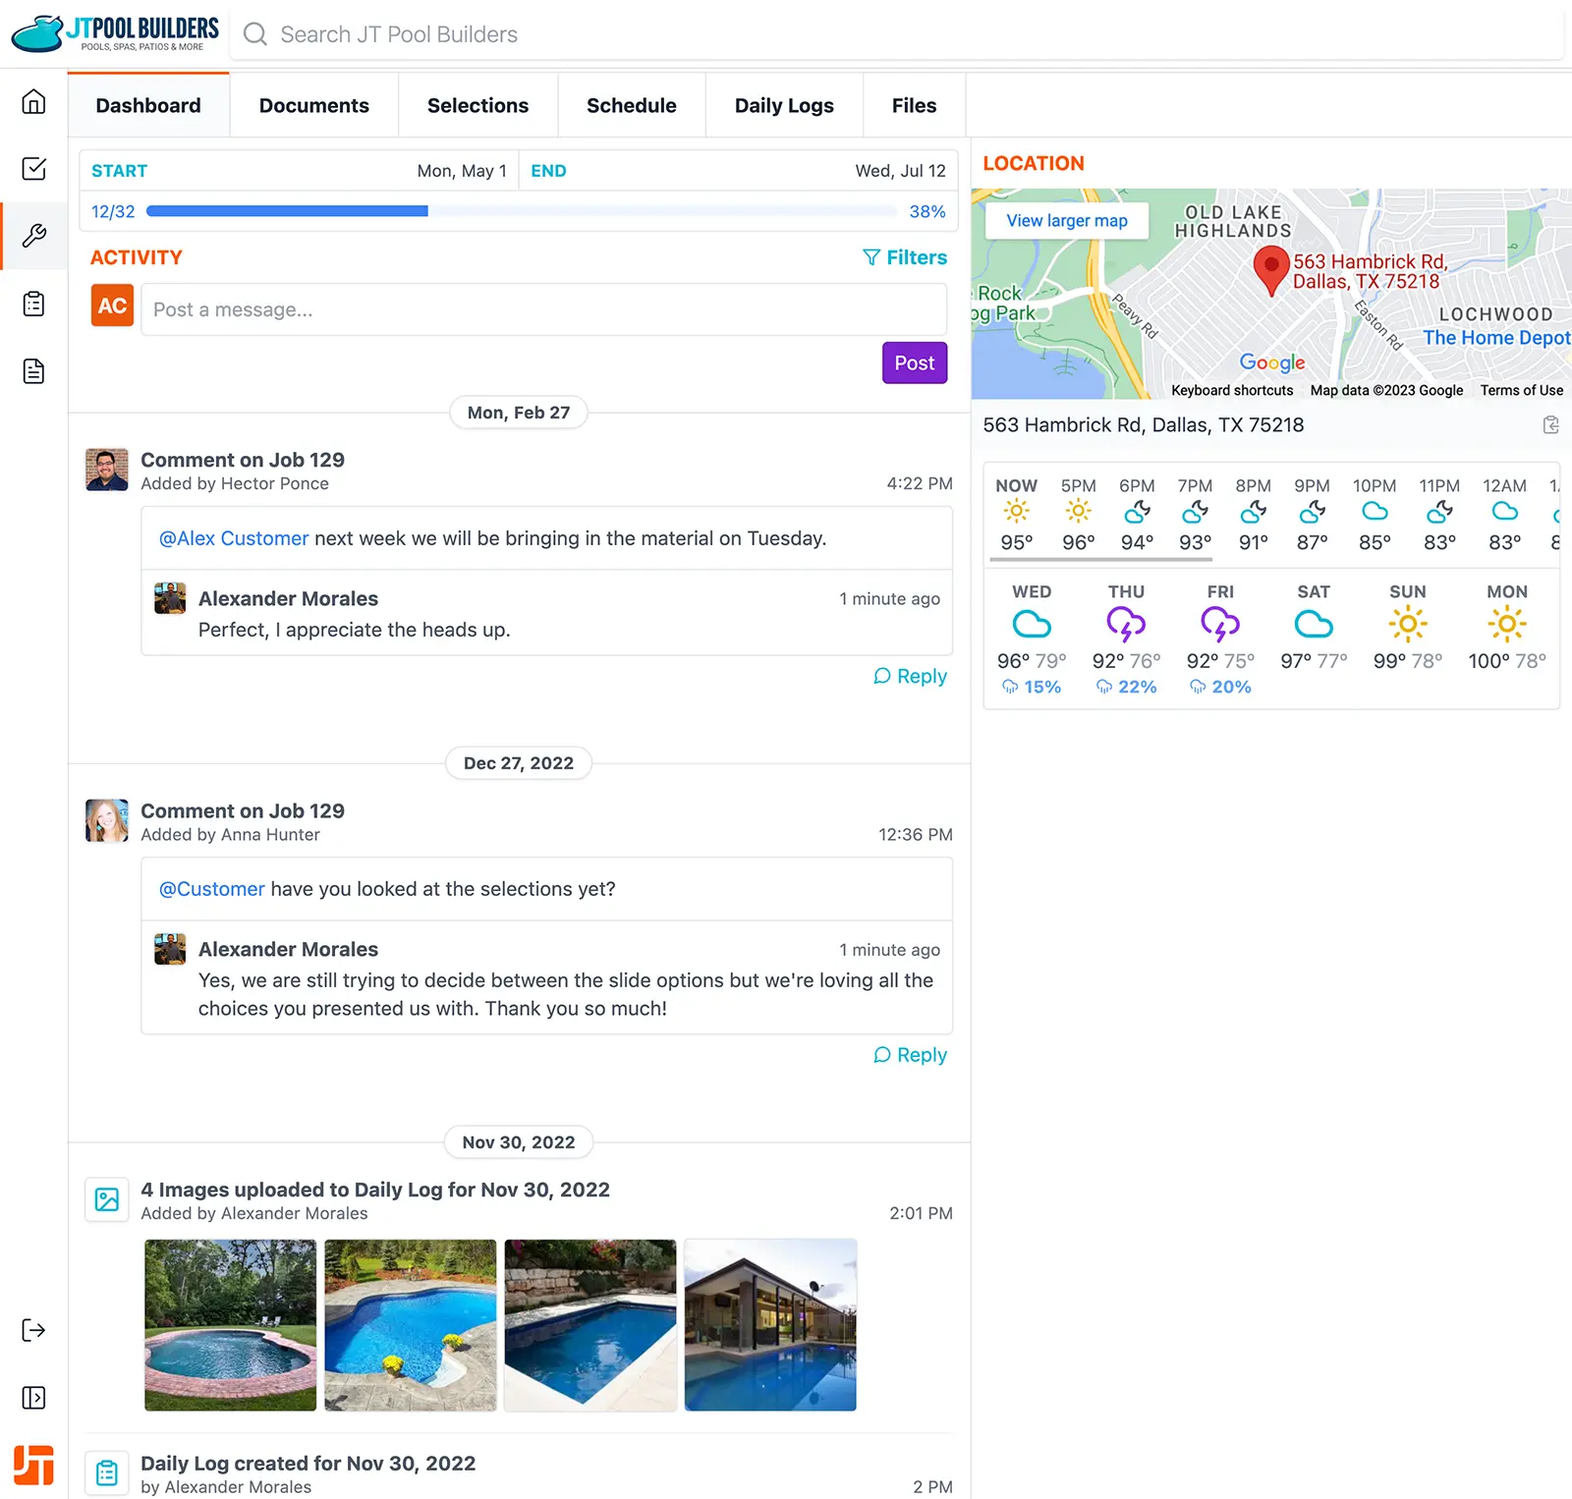Open the checkbox tasks icon in sidebar
This screenshot has width=1572, height=1499.
tap(33, 169)
